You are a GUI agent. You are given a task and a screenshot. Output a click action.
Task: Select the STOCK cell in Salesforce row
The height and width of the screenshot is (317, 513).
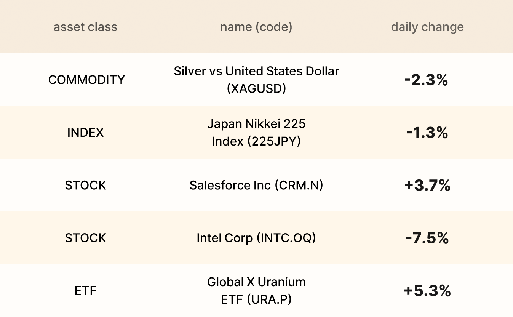coord(85,185)
